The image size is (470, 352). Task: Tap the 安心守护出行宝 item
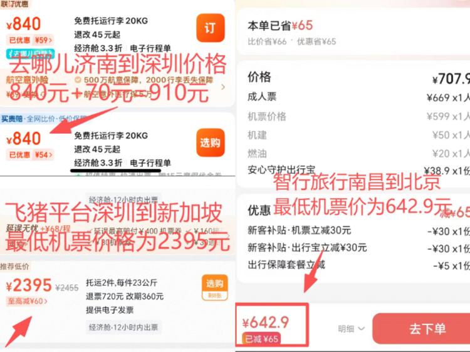(281, 170)
